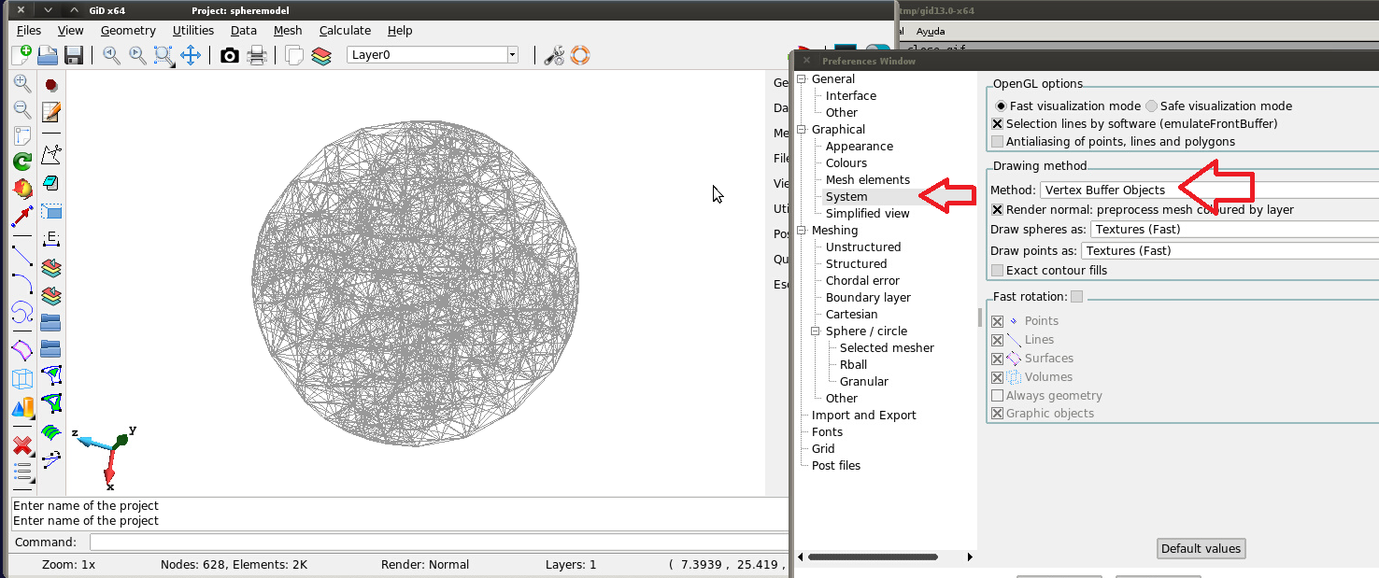Viewport: 1379px width, 578px height.
Task: Take a snapshot with the camera icon
Action: point(230,55)
